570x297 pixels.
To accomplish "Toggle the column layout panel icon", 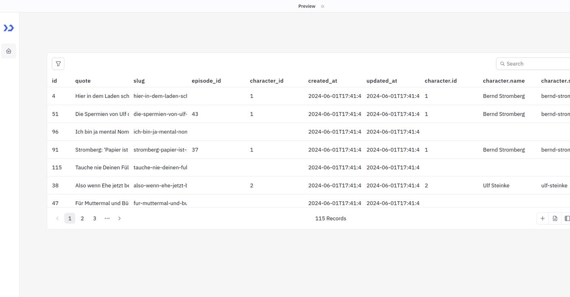I will point(567,218).
